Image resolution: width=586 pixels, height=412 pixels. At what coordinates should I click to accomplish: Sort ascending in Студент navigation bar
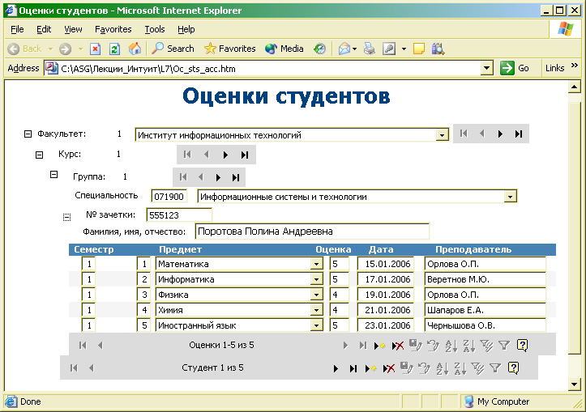[442, 368]
